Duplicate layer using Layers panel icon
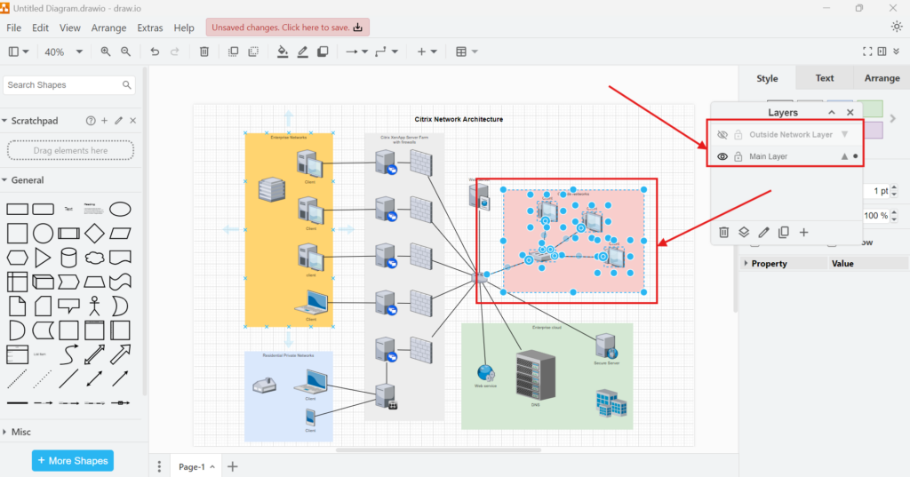 coord(784,232)
